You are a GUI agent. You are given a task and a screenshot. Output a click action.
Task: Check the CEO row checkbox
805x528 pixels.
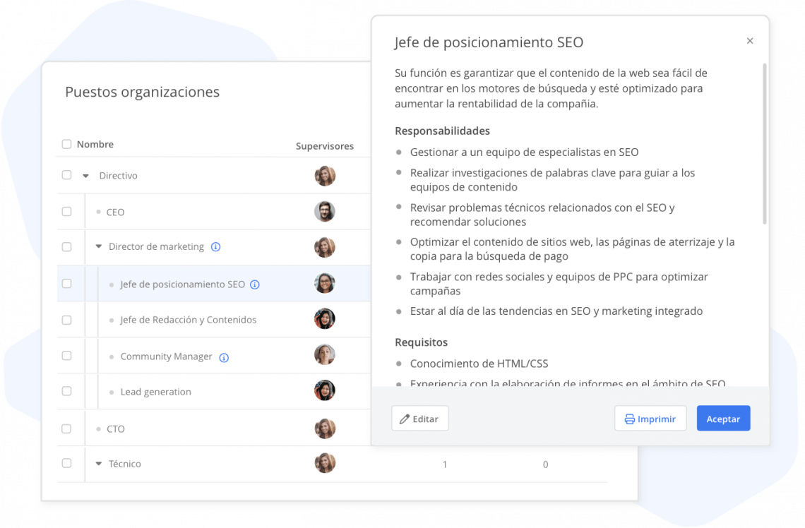67,211
